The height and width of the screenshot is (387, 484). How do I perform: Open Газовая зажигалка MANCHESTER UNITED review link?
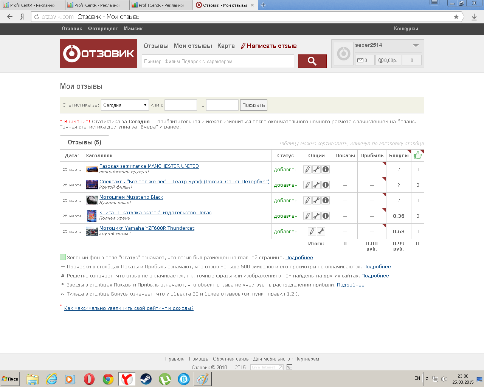[x=149, y=166]
